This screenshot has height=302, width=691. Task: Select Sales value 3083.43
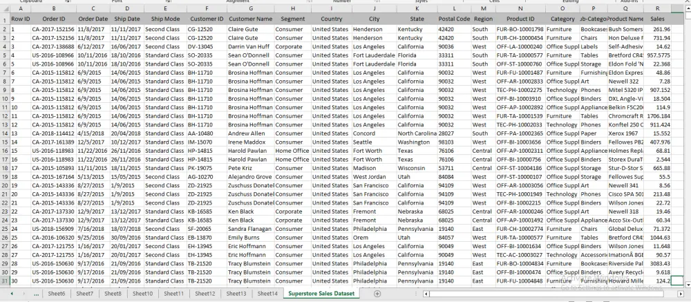(x=658, y=263)
